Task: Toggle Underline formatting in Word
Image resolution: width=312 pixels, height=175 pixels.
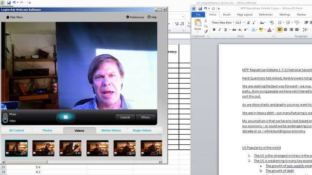Action: point(225,30)
